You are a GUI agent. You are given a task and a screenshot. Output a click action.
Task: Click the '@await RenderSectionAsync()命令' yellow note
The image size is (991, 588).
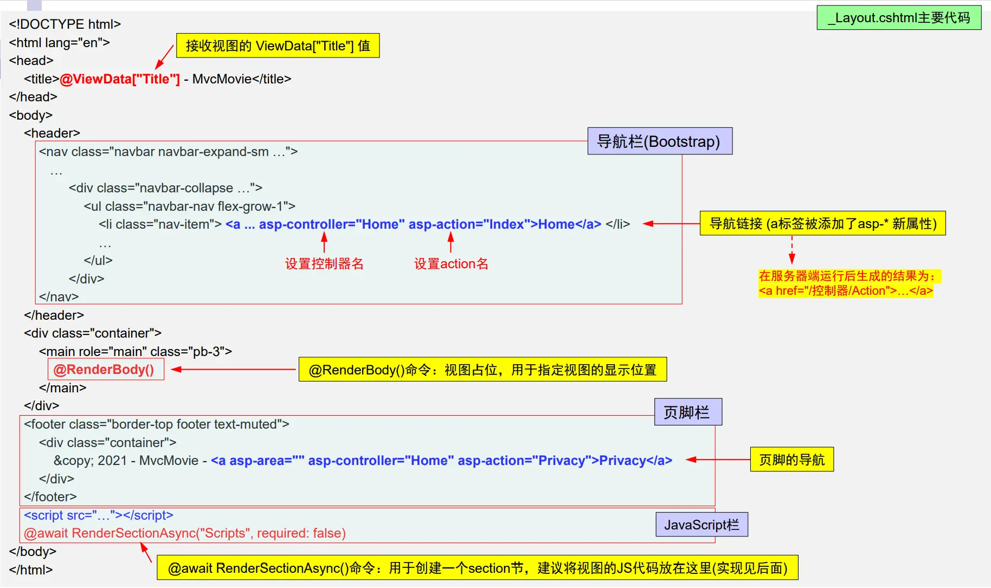click(x=478, y=568)
